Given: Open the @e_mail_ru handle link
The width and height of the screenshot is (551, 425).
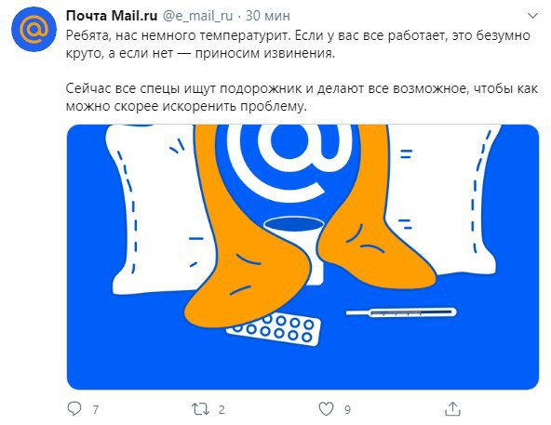Looking at the screenshot, I should 198,16.
